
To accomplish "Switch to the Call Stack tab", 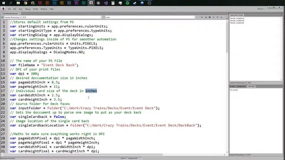I will coord(251,87).
